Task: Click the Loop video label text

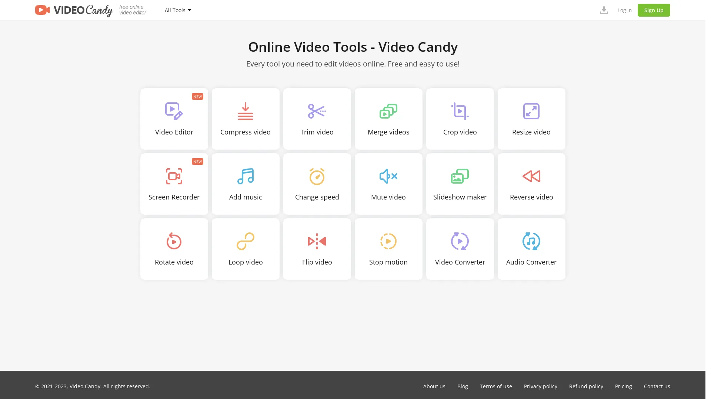Action: 246,262
